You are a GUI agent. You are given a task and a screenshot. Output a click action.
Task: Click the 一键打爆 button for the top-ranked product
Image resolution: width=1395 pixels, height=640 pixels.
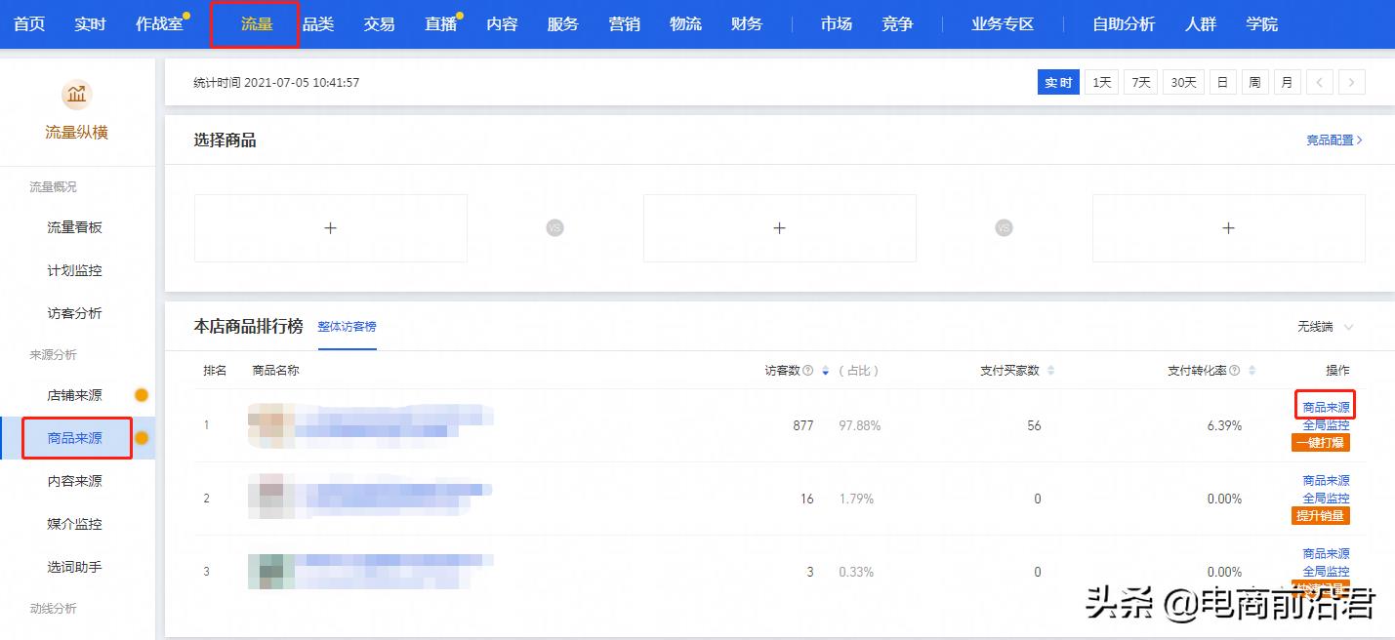point(1320,442)
